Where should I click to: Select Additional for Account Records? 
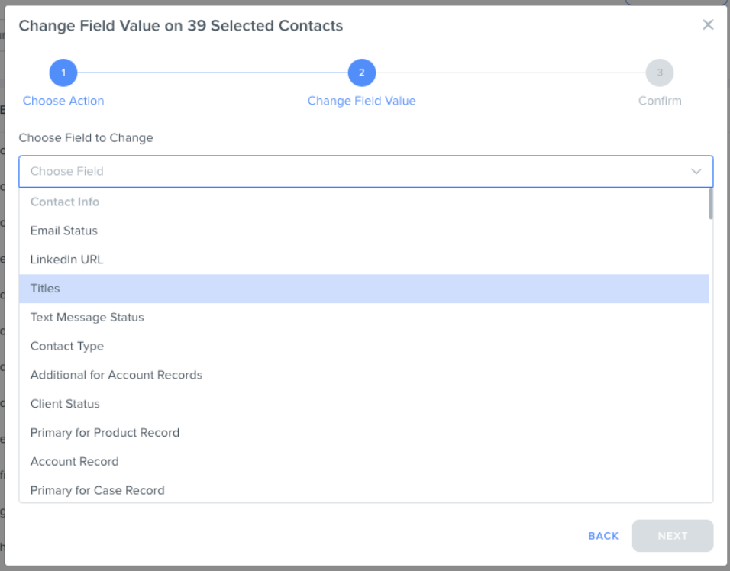click(364, 375)
